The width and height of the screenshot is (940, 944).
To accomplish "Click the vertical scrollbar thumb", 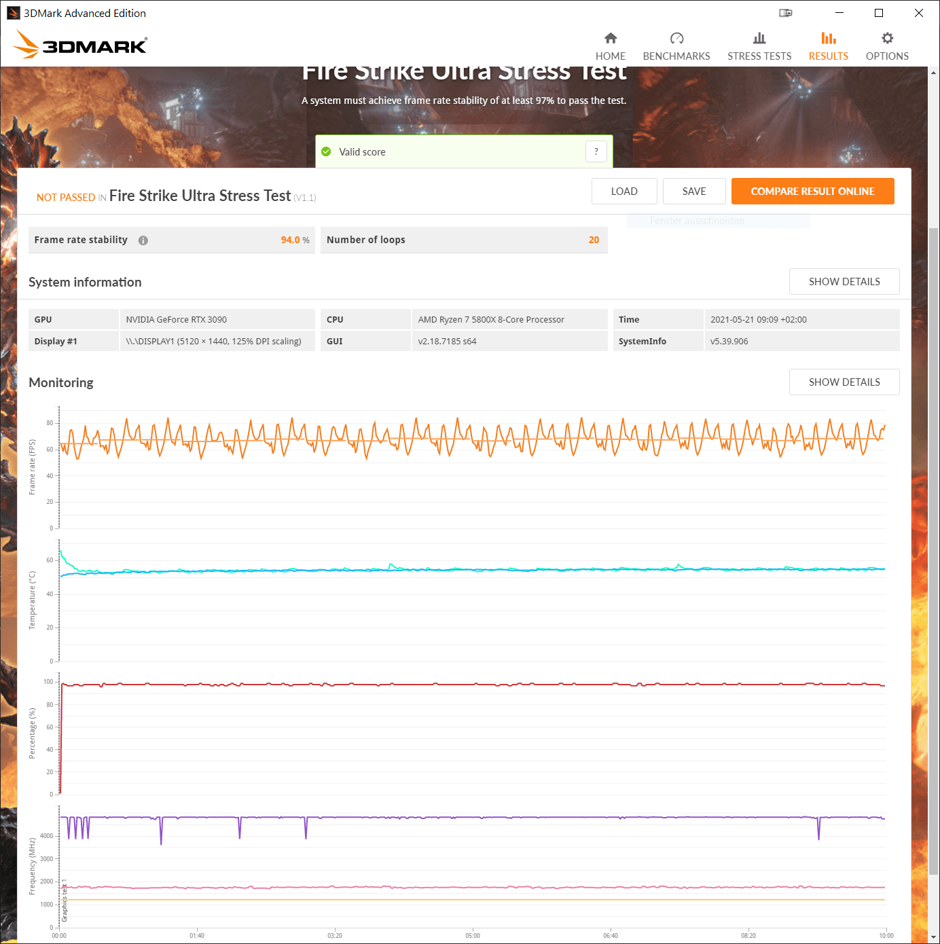I will 934,550.
